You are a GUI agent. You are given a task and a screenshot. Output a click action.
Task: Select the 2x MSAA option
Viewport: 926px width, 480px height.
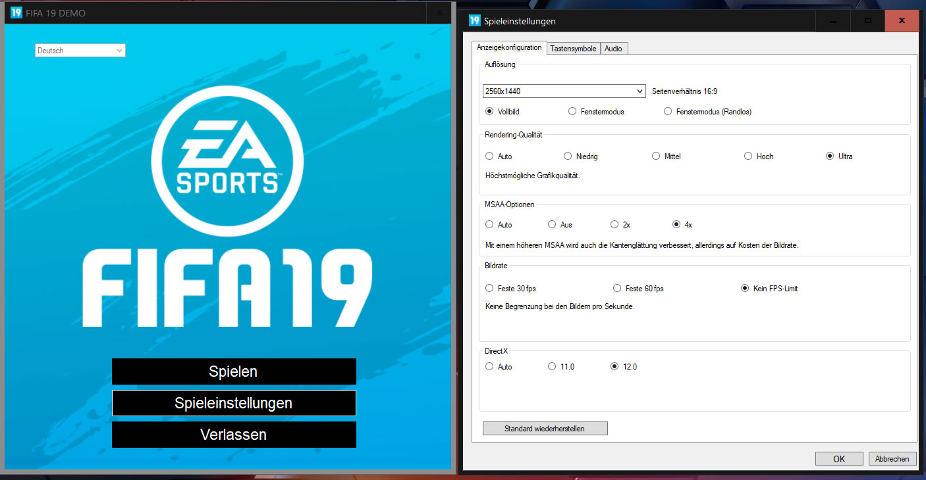613,224
